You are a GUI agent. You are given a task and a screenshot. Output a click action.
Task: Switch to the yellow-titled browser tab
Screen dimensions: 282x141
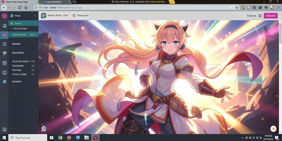point(151,2)
